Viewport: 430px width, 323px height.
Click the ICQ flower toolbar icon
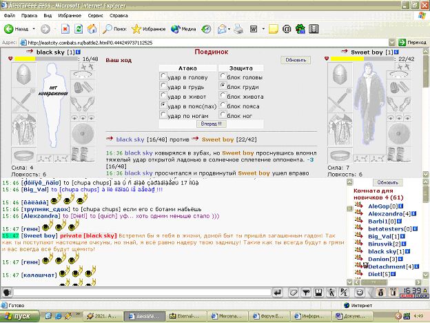tap(300, 29)
